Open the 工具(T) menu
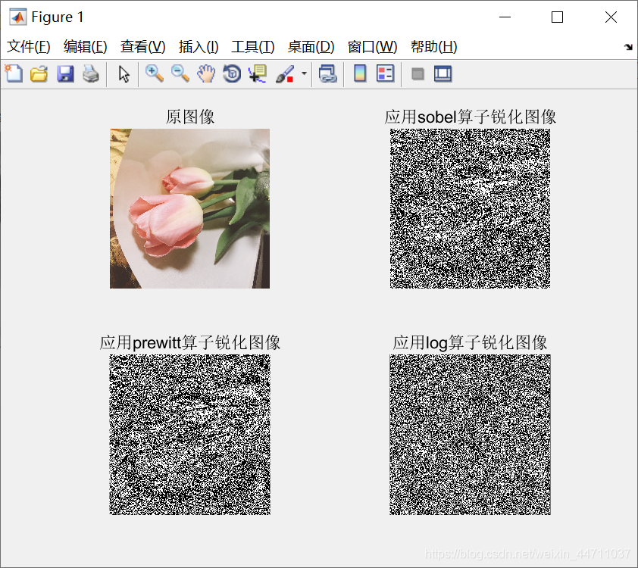Screen dimensions: 638x568 (x=253, y=47)
